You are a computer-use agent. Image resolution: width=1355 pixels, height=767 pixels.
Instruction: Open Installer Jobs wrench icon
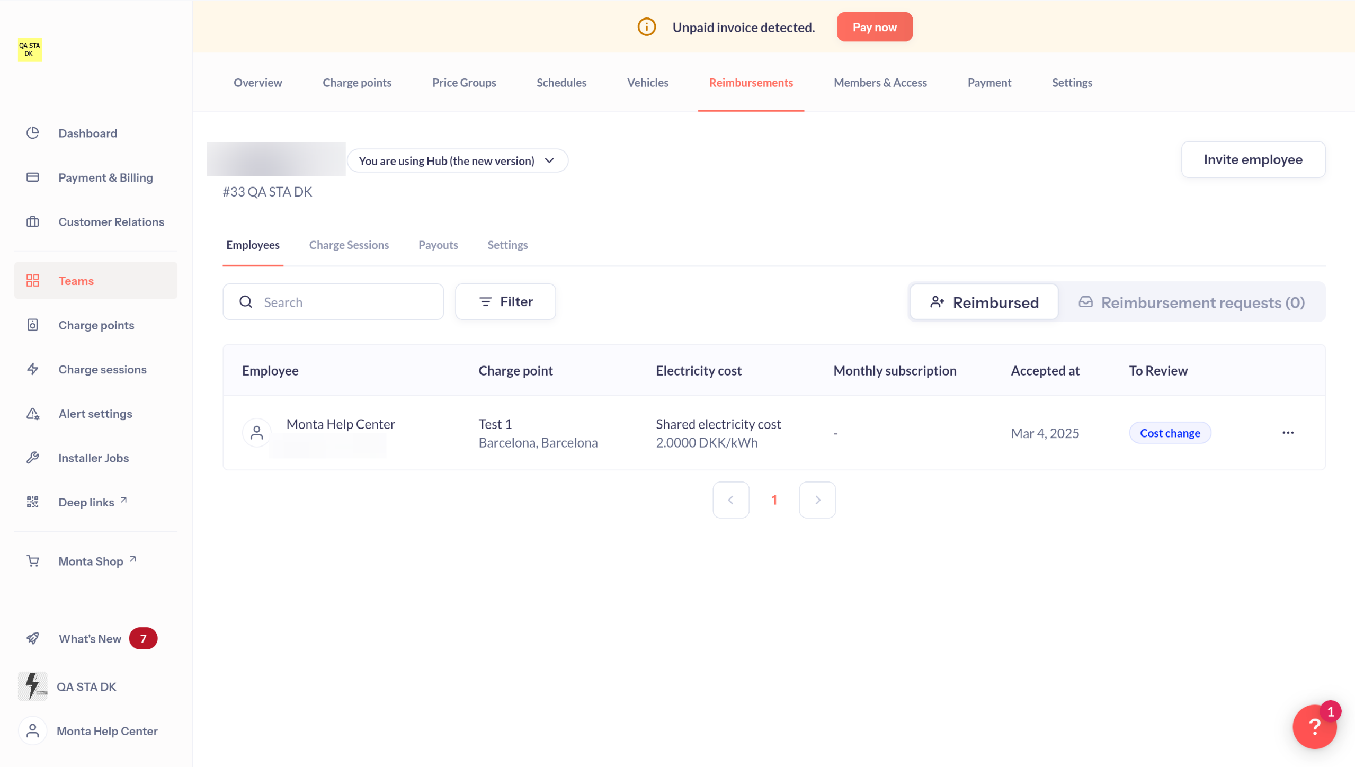[33, 458]
